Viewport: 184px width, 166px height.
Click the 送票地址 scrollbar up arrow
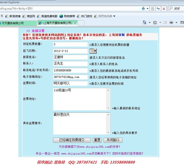coord(108,90)
